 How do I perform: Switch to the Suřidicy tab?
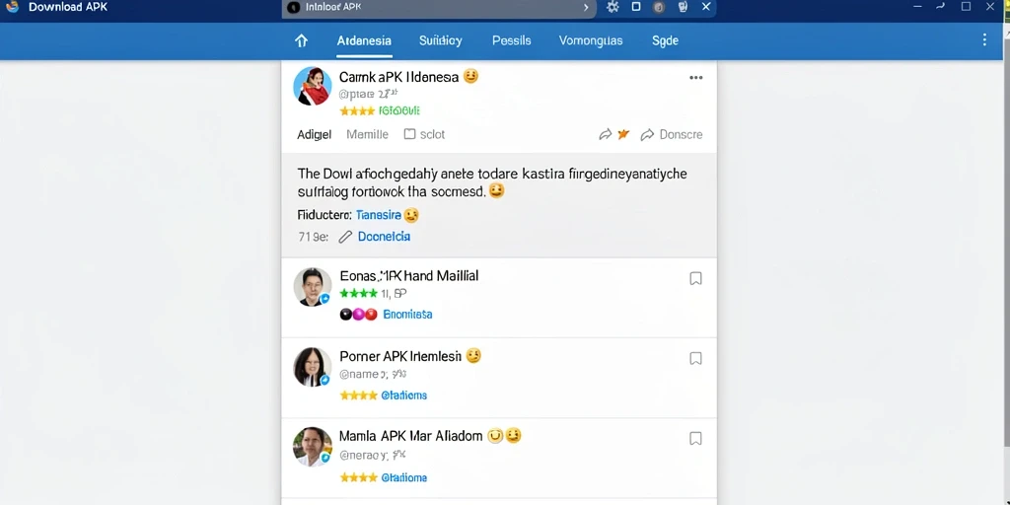tap(441, 40)
